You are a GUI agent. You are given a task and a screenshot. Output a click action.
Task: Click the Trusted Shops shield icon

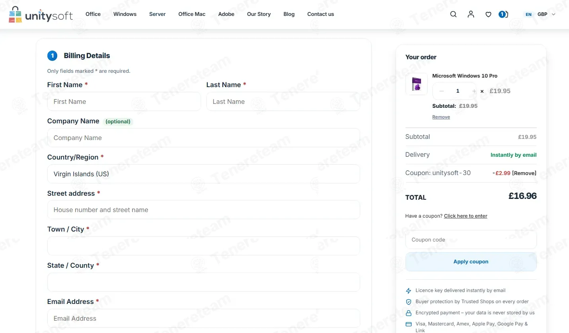click(409, 302)
